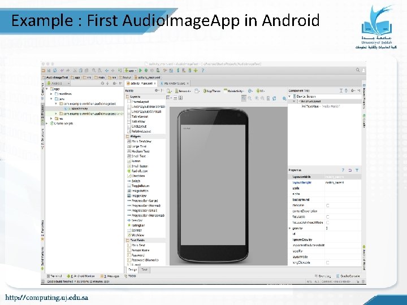
Task: Click Palette panel gear icon
Action: [x=157, y=90]
